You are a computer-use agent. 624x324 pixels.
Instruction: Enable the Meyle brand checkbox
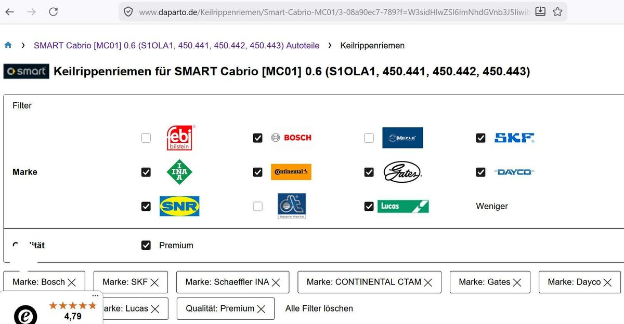point(369,138)
